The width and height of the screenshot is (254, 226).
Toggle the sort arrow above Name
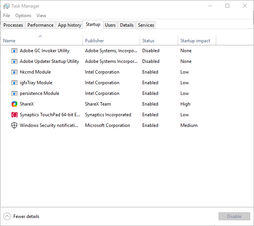pos(40,36)
